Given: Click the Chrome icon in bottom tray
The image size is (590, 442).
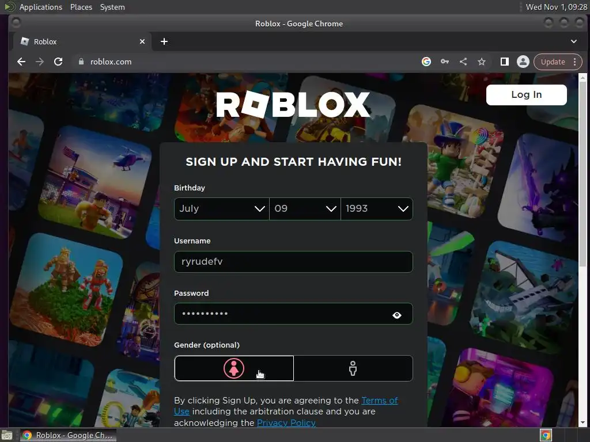Looking at the screenshot, I should coord(546,435).
